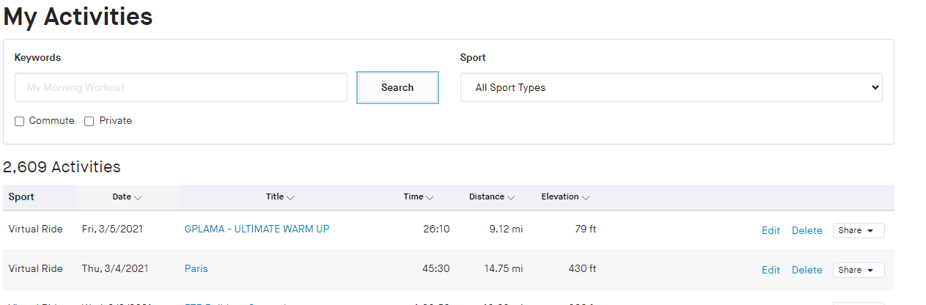
Task: Delete the GPLAMA warm up activity
Action: coord(806,231)
